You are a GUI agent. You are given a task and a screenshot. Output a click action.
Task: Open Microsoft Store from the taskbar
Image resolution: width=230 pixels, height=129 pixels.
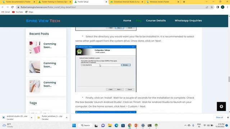[x=123, y=125]
